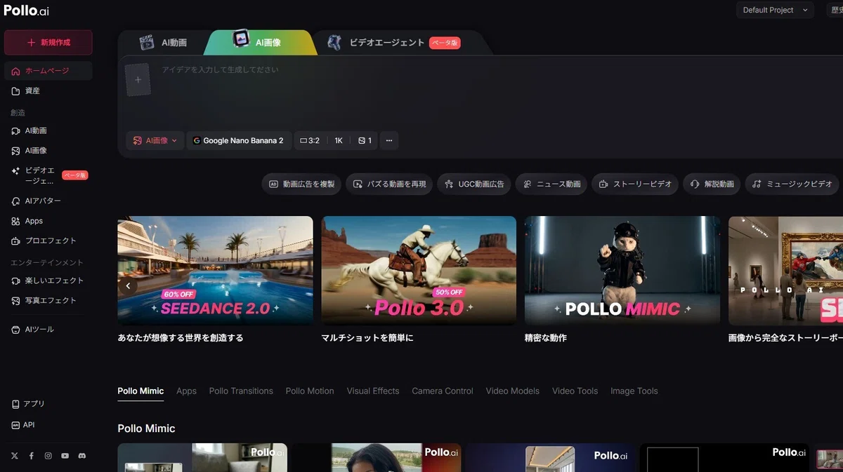Click the 解説動画 chip

coord(712,184)
